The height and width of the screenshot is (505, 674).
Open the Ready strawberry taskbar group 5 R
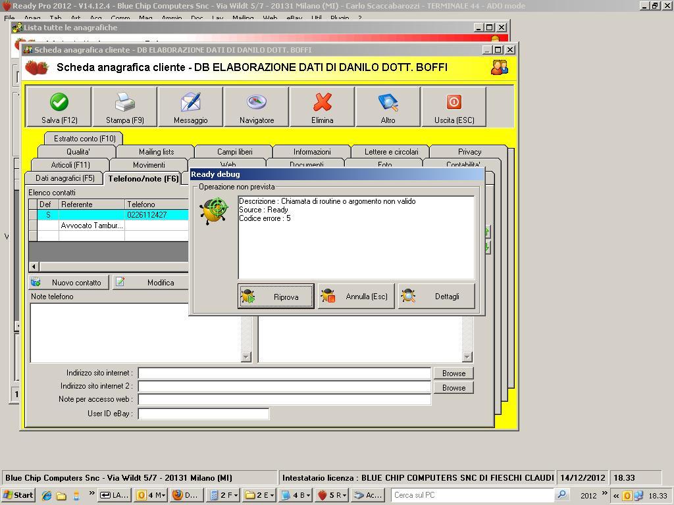332,495
